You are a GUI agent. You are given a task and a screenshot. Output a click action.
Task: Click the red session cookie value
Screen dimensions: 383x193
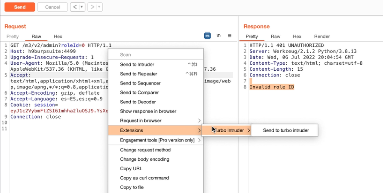(x=59, y=111)
